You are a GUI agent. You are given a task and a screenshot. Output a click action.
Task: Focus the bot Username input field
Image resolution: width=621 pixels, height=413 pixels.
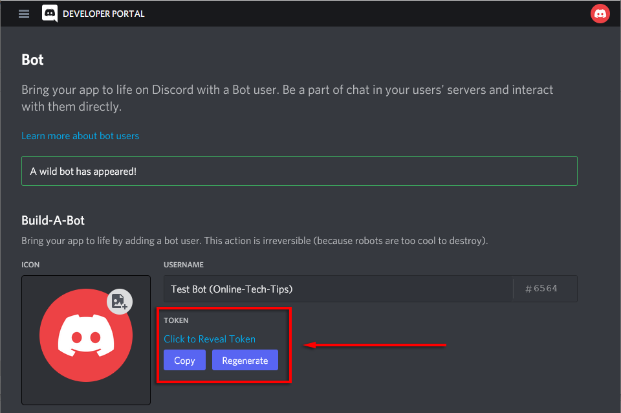tap(336, 289)
